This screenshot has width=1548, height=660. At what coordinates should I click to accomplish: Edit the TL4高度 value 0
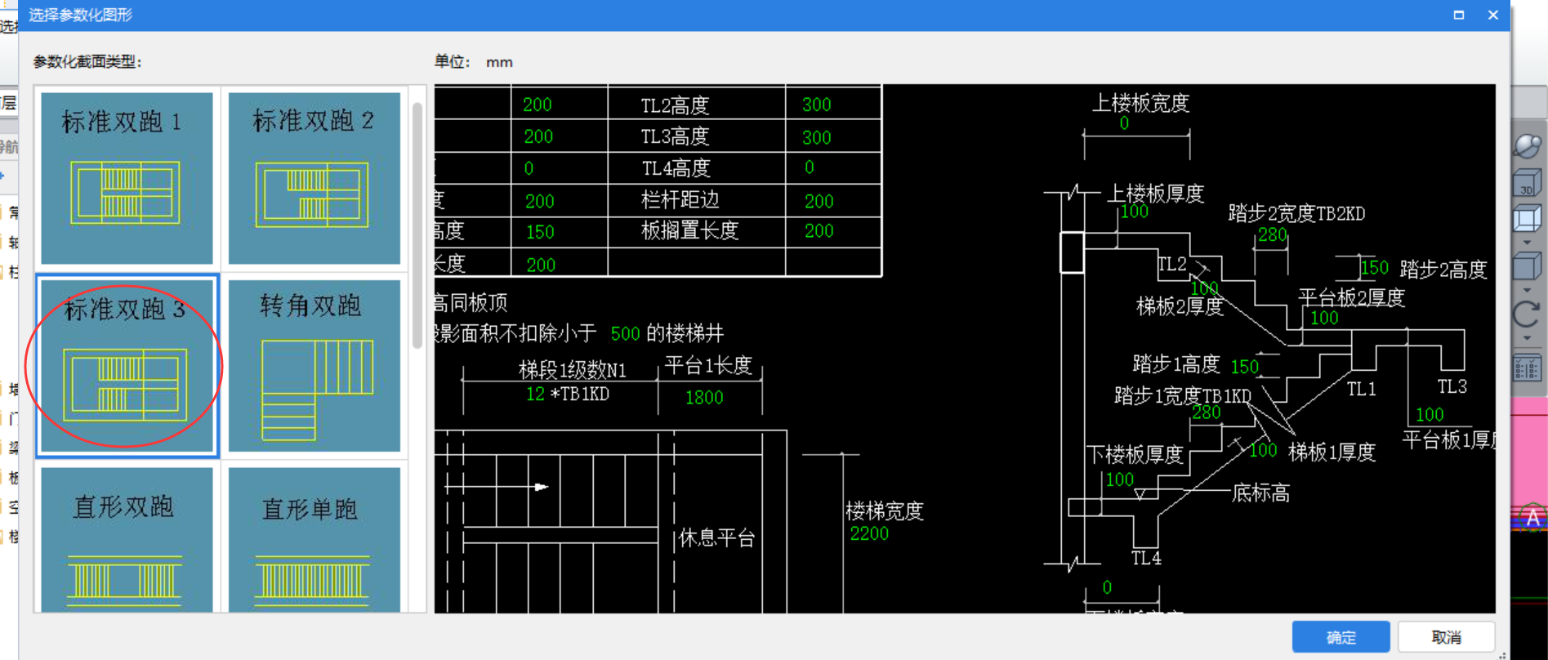pos(809,167)
